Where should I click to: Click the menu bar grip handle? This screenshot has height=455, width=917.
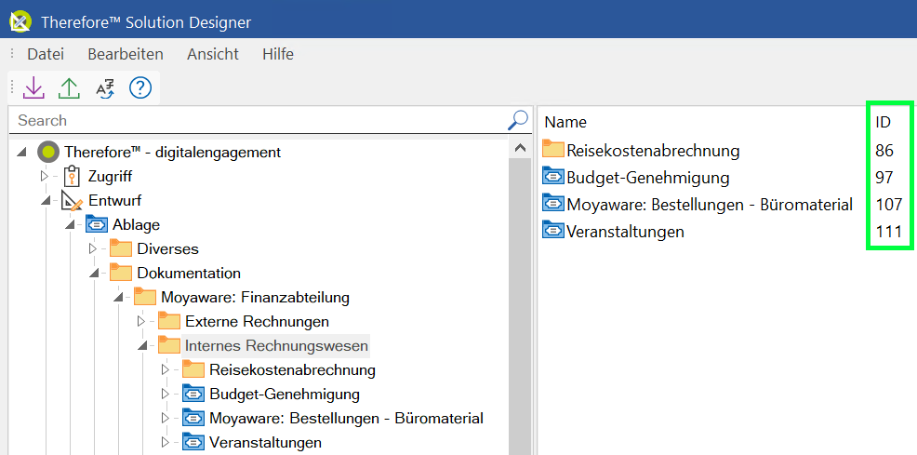point(12,54)
